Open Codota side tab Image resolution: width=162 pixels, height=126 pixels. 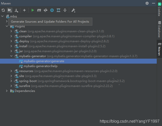pos(160,9)
